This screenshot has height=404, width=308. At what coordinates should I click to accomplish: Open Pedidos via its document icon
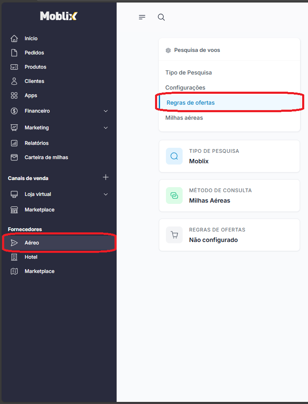(14, 53)
